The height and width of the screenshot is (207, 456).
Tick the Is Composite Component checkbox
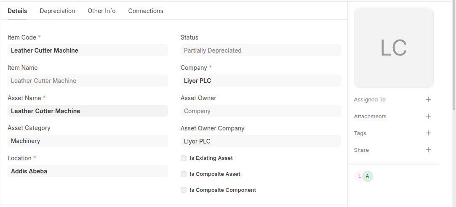click(184, 190)
